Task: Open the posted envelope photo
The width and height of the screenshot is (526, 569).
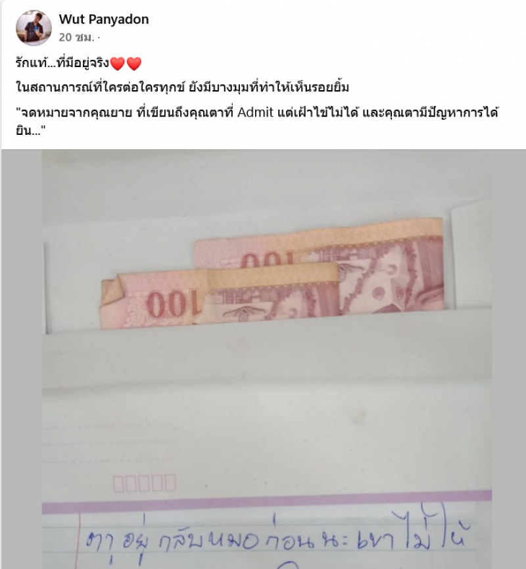Action: [x=264, y=359]
